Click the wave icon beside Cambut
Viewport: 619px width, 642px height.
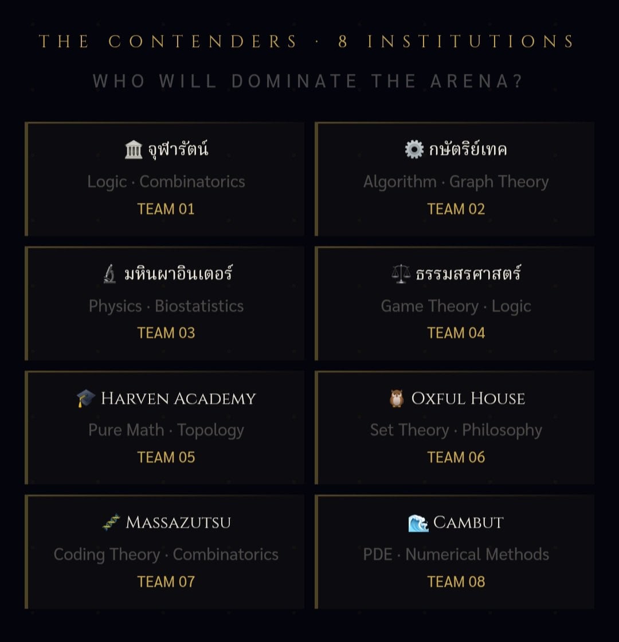tap(418, 523)
